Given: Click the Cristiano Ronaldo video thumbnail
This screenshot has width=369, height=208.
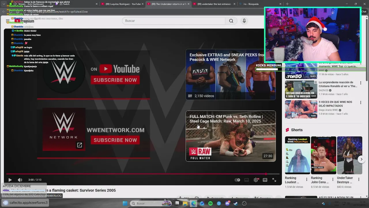Looking at the screenshot, I should pyautogui.click(x=301, y=90).
